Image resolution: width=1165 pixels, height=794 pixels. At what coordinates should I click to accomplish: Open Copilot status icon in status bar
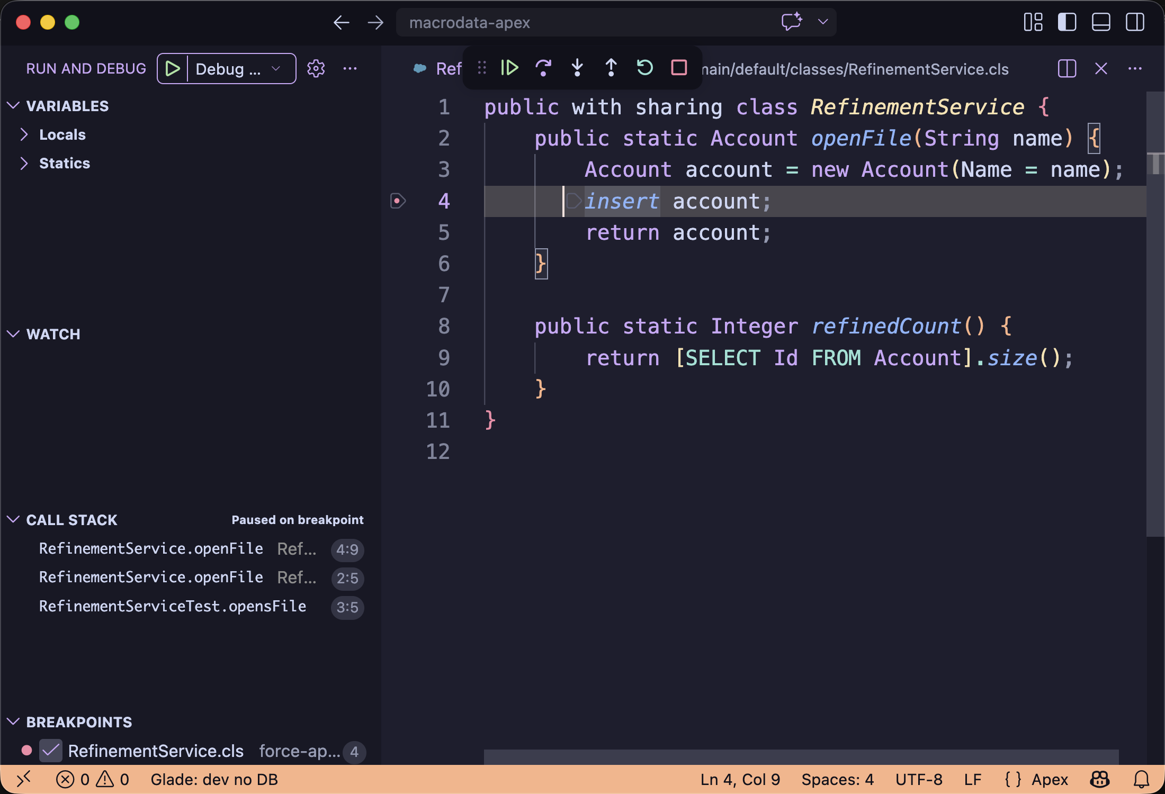coord(1099,779)
